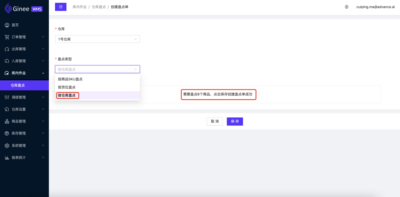Click the 保存 button
The width and height of the screenshot is (400, 197).
[235, 122]
